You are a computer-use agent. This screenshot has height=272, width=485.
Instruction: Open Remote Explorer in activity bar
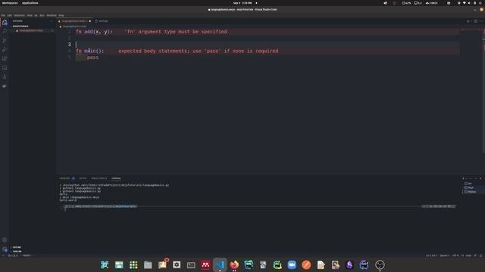coord(5,68)
